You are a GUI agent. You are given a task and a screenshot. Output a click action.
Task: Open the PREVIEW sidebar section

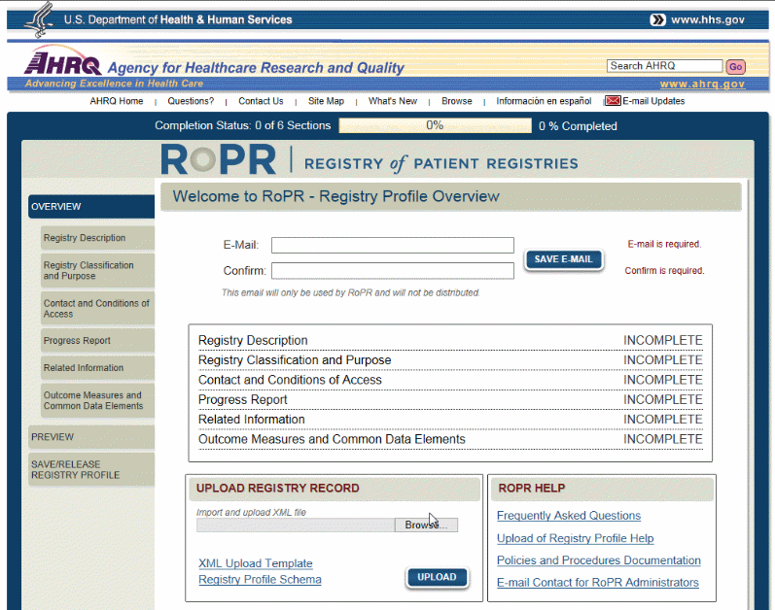coord(91,437)
